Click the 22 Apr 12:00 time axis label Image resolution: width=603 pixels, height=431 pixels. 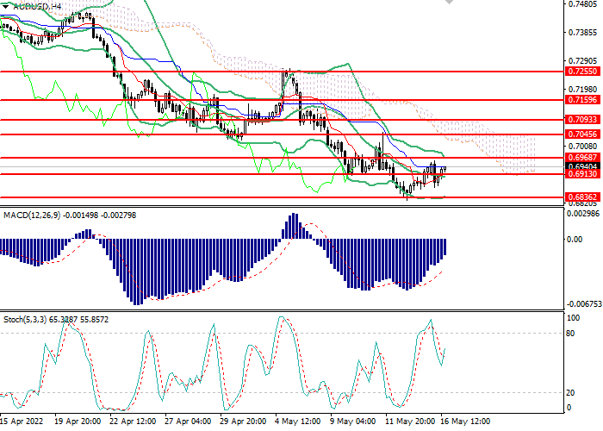pos(132,422)
